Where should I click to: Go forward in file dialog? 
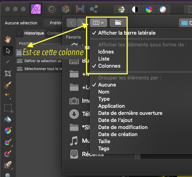point(82,23)
